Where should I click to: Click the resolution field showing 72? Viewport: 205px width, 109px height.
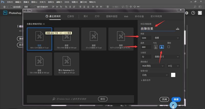coord(146,57)
